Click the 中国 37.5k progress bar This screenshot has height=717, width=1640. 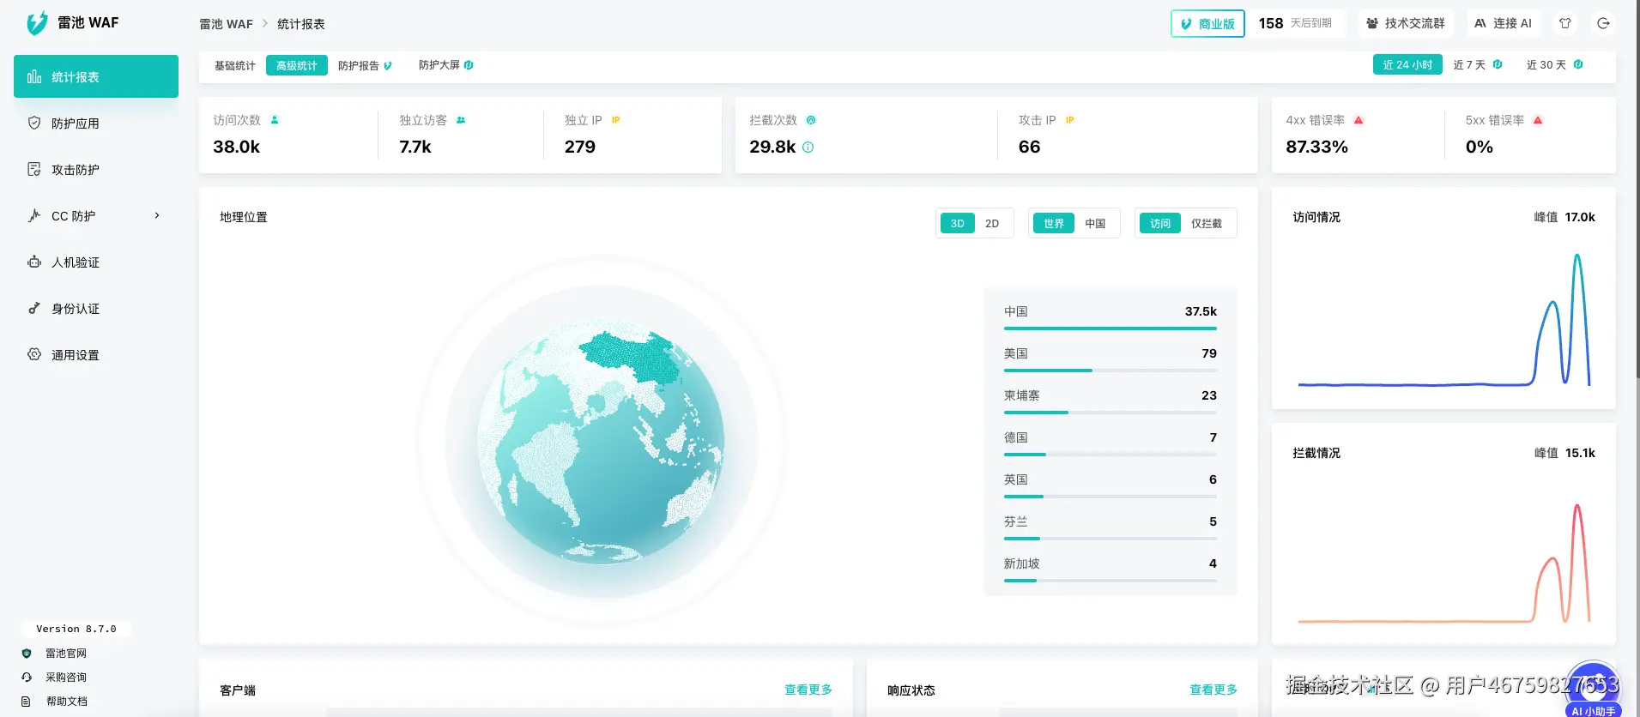click(x=1110, y=328)
